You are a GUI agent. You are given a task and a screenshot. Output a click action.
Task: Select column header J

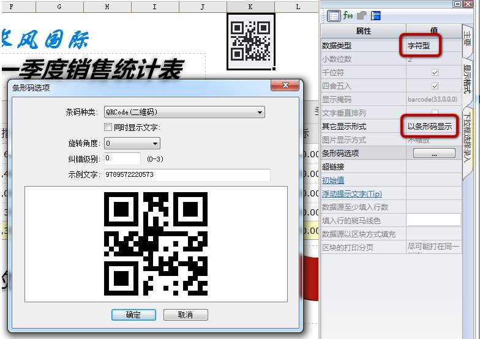(x=203, y=6)
